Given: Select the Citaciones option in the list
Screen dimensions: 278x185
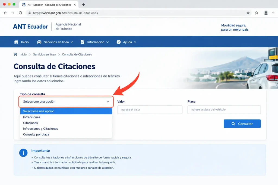Looking at the screenshot, I should click(66, 123).
